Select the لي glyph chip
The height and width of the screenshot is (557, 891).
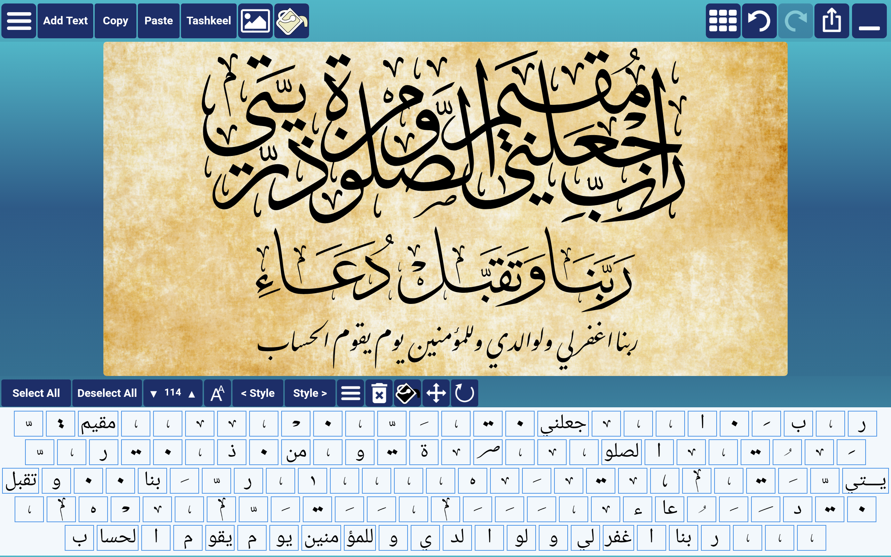click(x=585, y=538)
